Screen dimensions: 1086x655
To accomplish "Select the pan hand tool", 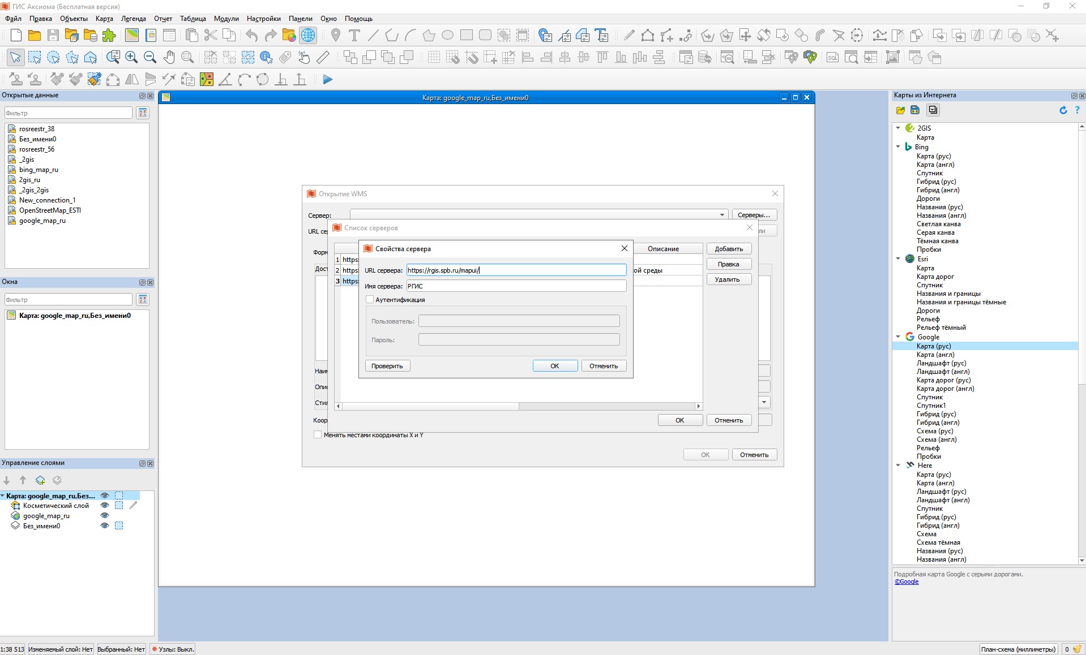I will [x=169, y=57].
